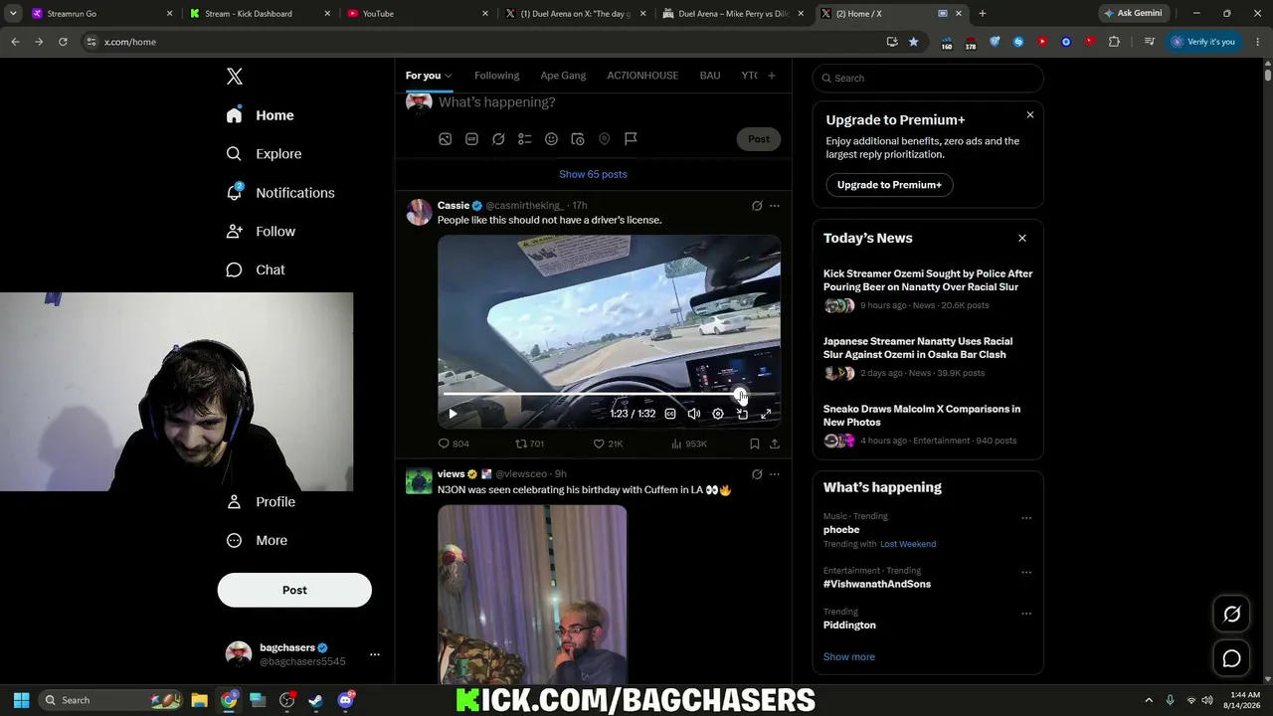Click Grok icon on Cassie's post
The image size is (1273, 716).
coord(757,206)
